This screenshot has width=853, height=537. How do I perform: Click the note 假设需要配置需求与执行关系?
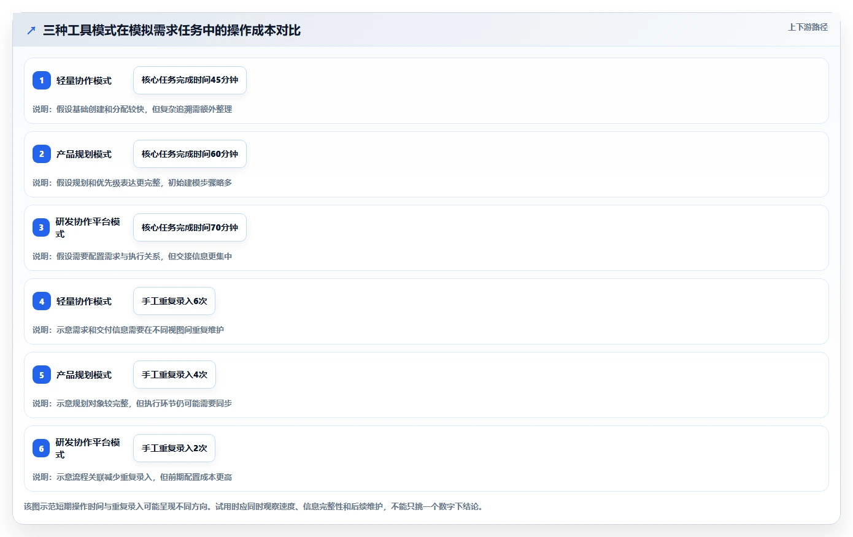click(132, 256)
